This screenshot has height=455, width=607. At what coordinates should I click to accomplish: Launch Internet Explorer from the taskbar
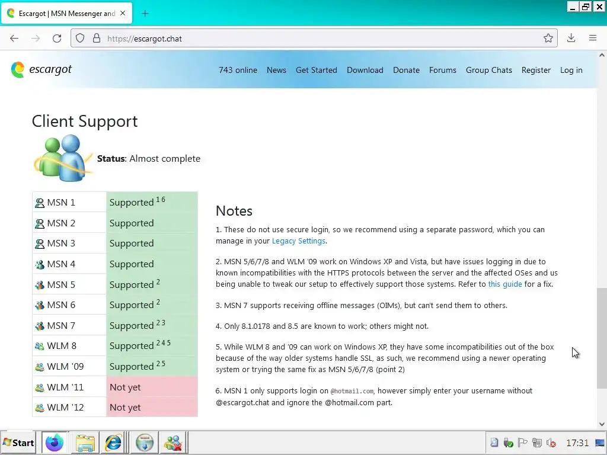(x=113, y=443)
